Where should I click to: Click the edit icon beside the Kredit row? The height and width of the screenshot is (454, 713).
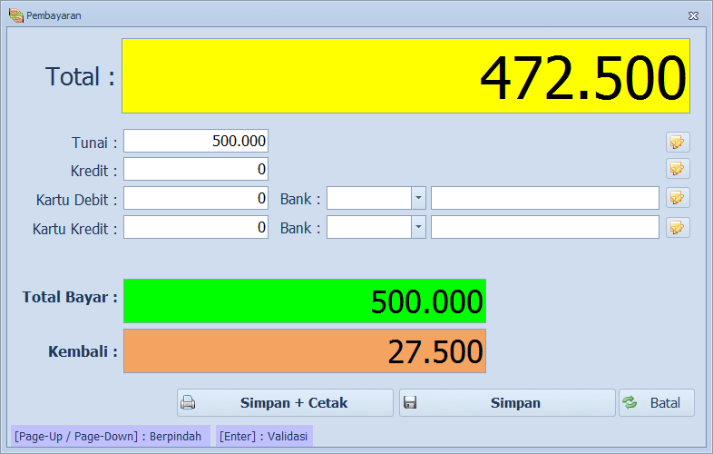(678, 169)
